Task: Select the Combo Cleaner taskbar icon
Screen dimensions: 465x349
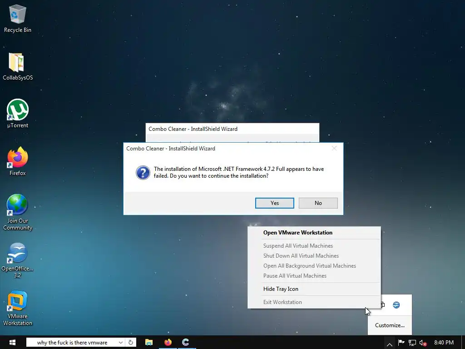Action: coord(186,342)
